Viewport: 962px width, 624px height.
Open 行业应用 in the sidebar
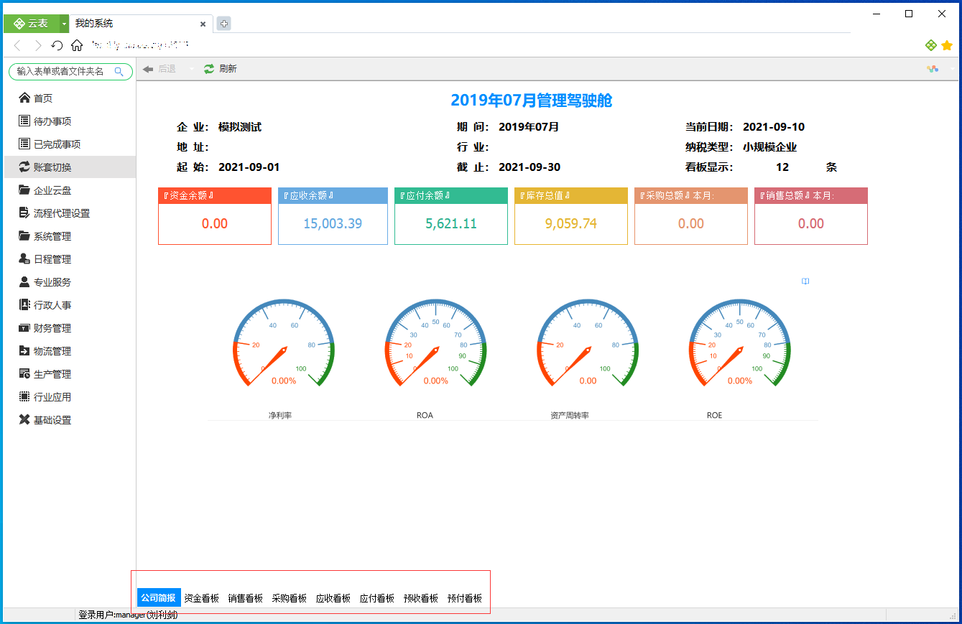point(70,397)
